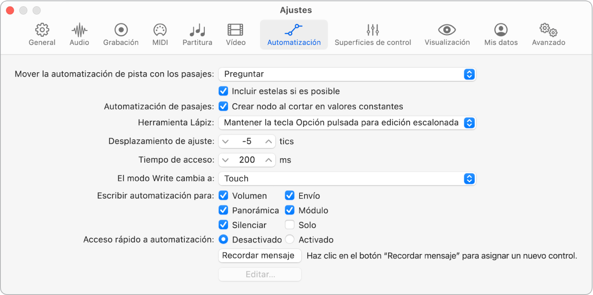
Task: Open the Partitura settings pane
Action: pyautogui.click(x=197, y=34)
